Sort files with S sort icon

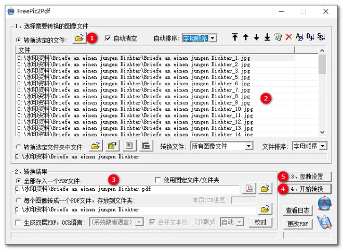(321, 37)
